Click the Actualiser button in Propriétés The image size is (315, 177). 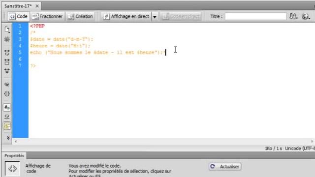[x=225, y=166]
